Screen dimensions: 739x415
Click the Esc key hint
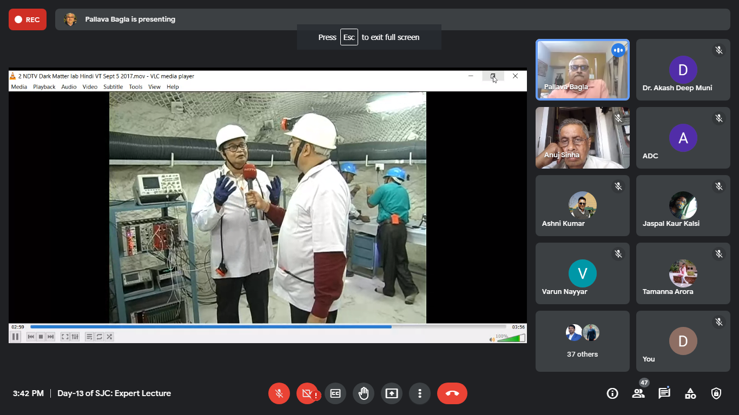[x=349, y=37]
